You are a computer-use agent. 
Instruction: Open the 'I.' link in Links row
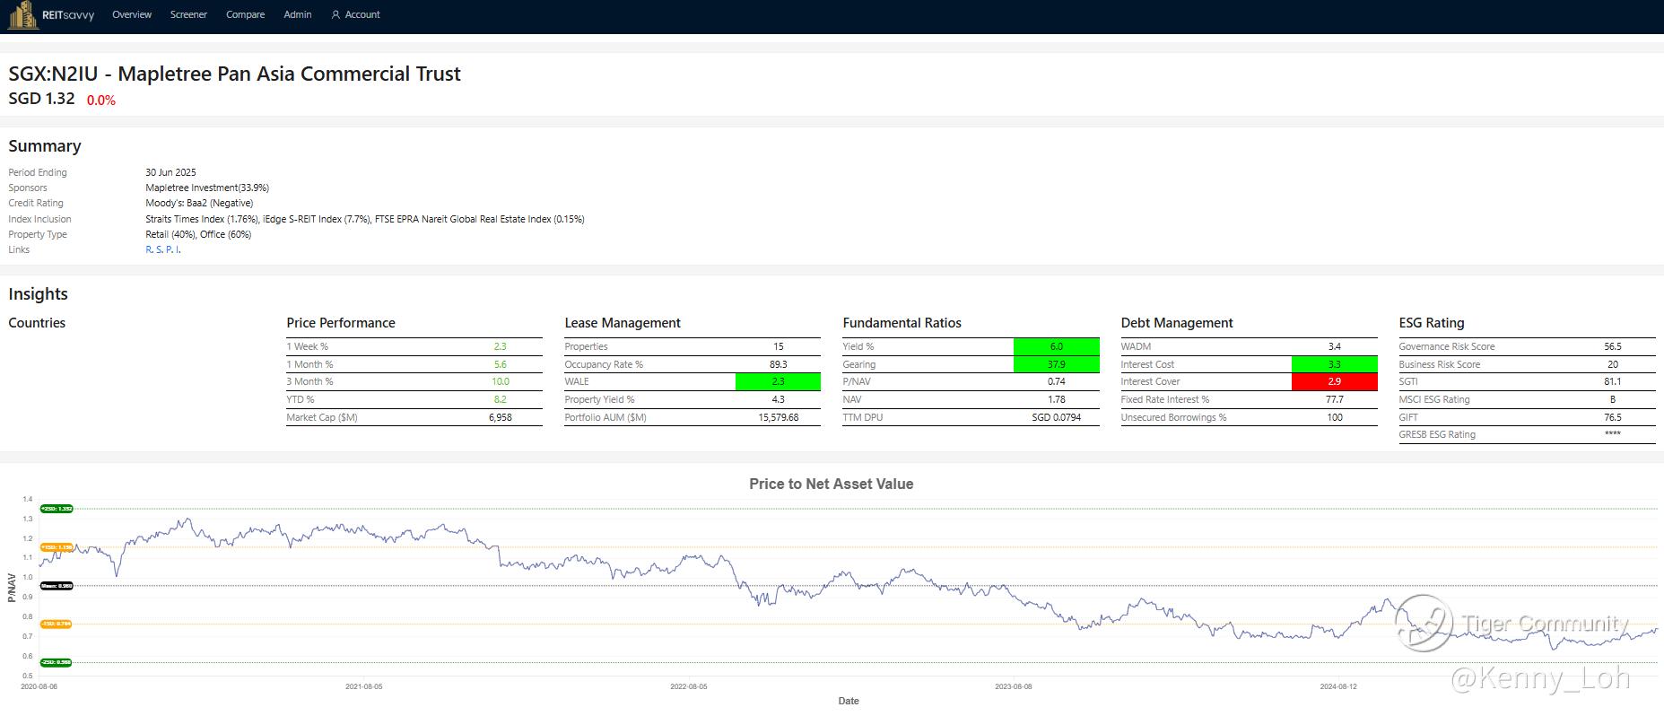coord(179,250)
